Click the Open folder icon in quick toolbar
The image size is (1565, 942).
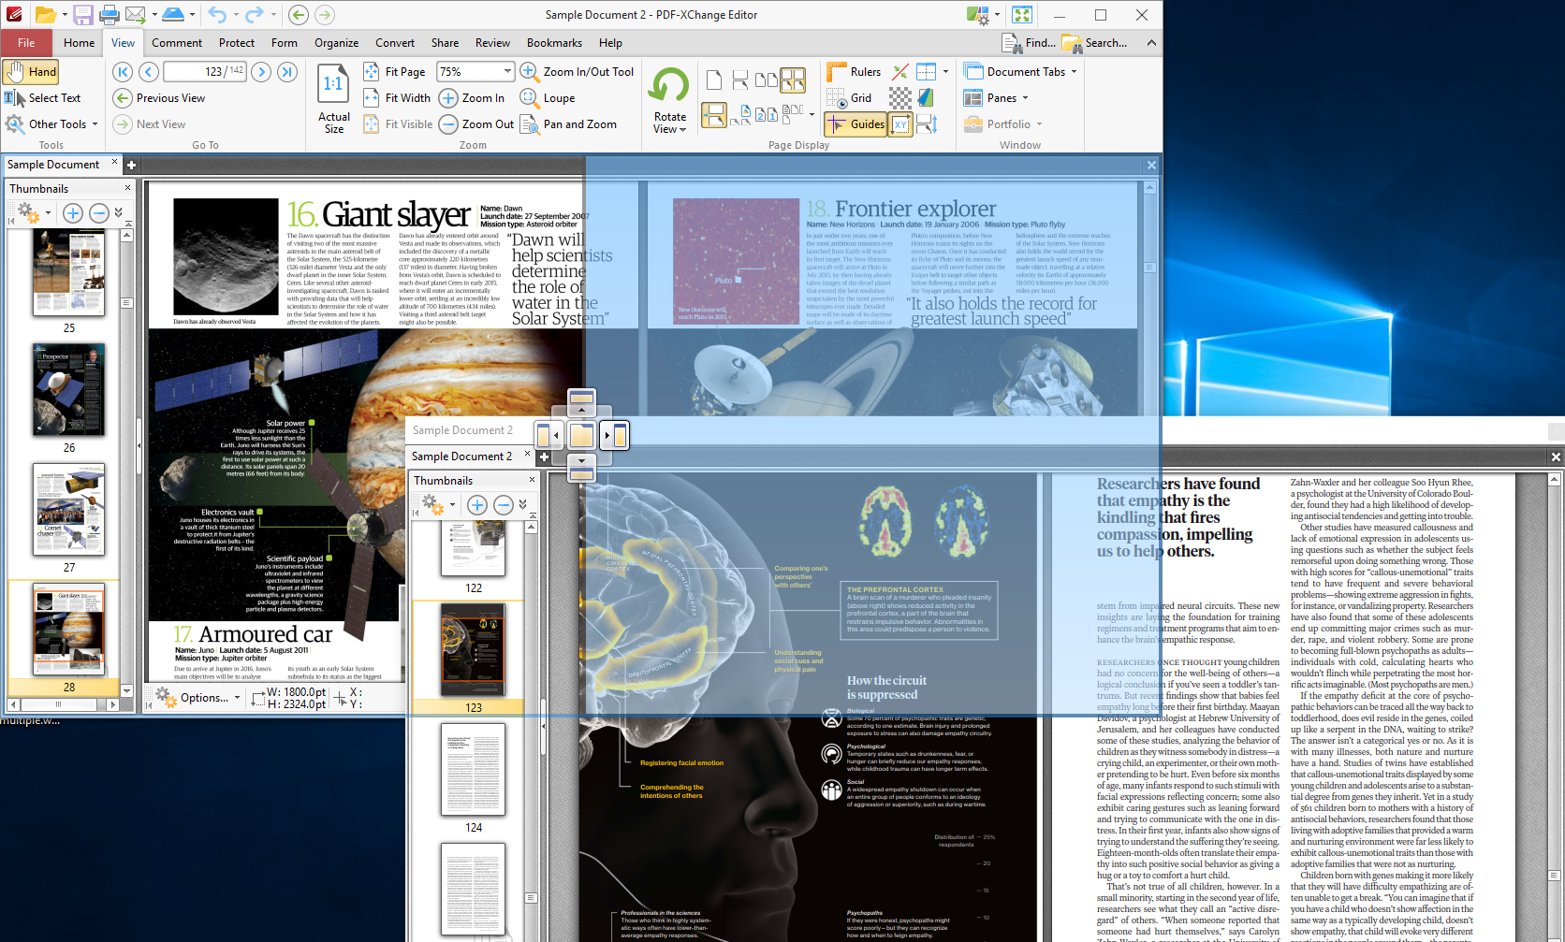click(x=45, y=14)
